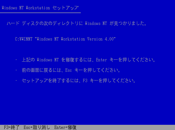Click the empty gray area of status bar

(x=125, y=127)
